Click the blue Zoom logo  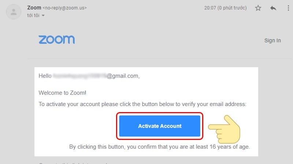point(56,40)
